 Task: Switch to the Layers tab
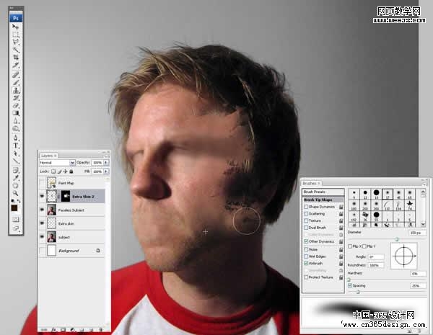click(x=48, y=156)
